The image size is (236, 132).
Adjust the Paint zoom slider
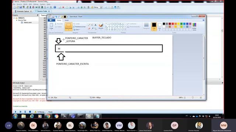(x=192, y=98)
